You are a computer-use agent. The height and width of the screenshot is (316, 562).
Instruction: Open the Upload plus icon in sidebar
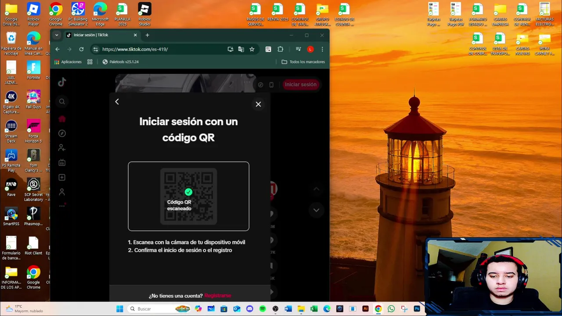point(62,177)
